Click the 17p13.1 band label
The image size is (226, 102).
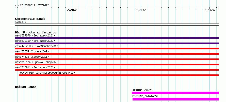coord(21,22)
